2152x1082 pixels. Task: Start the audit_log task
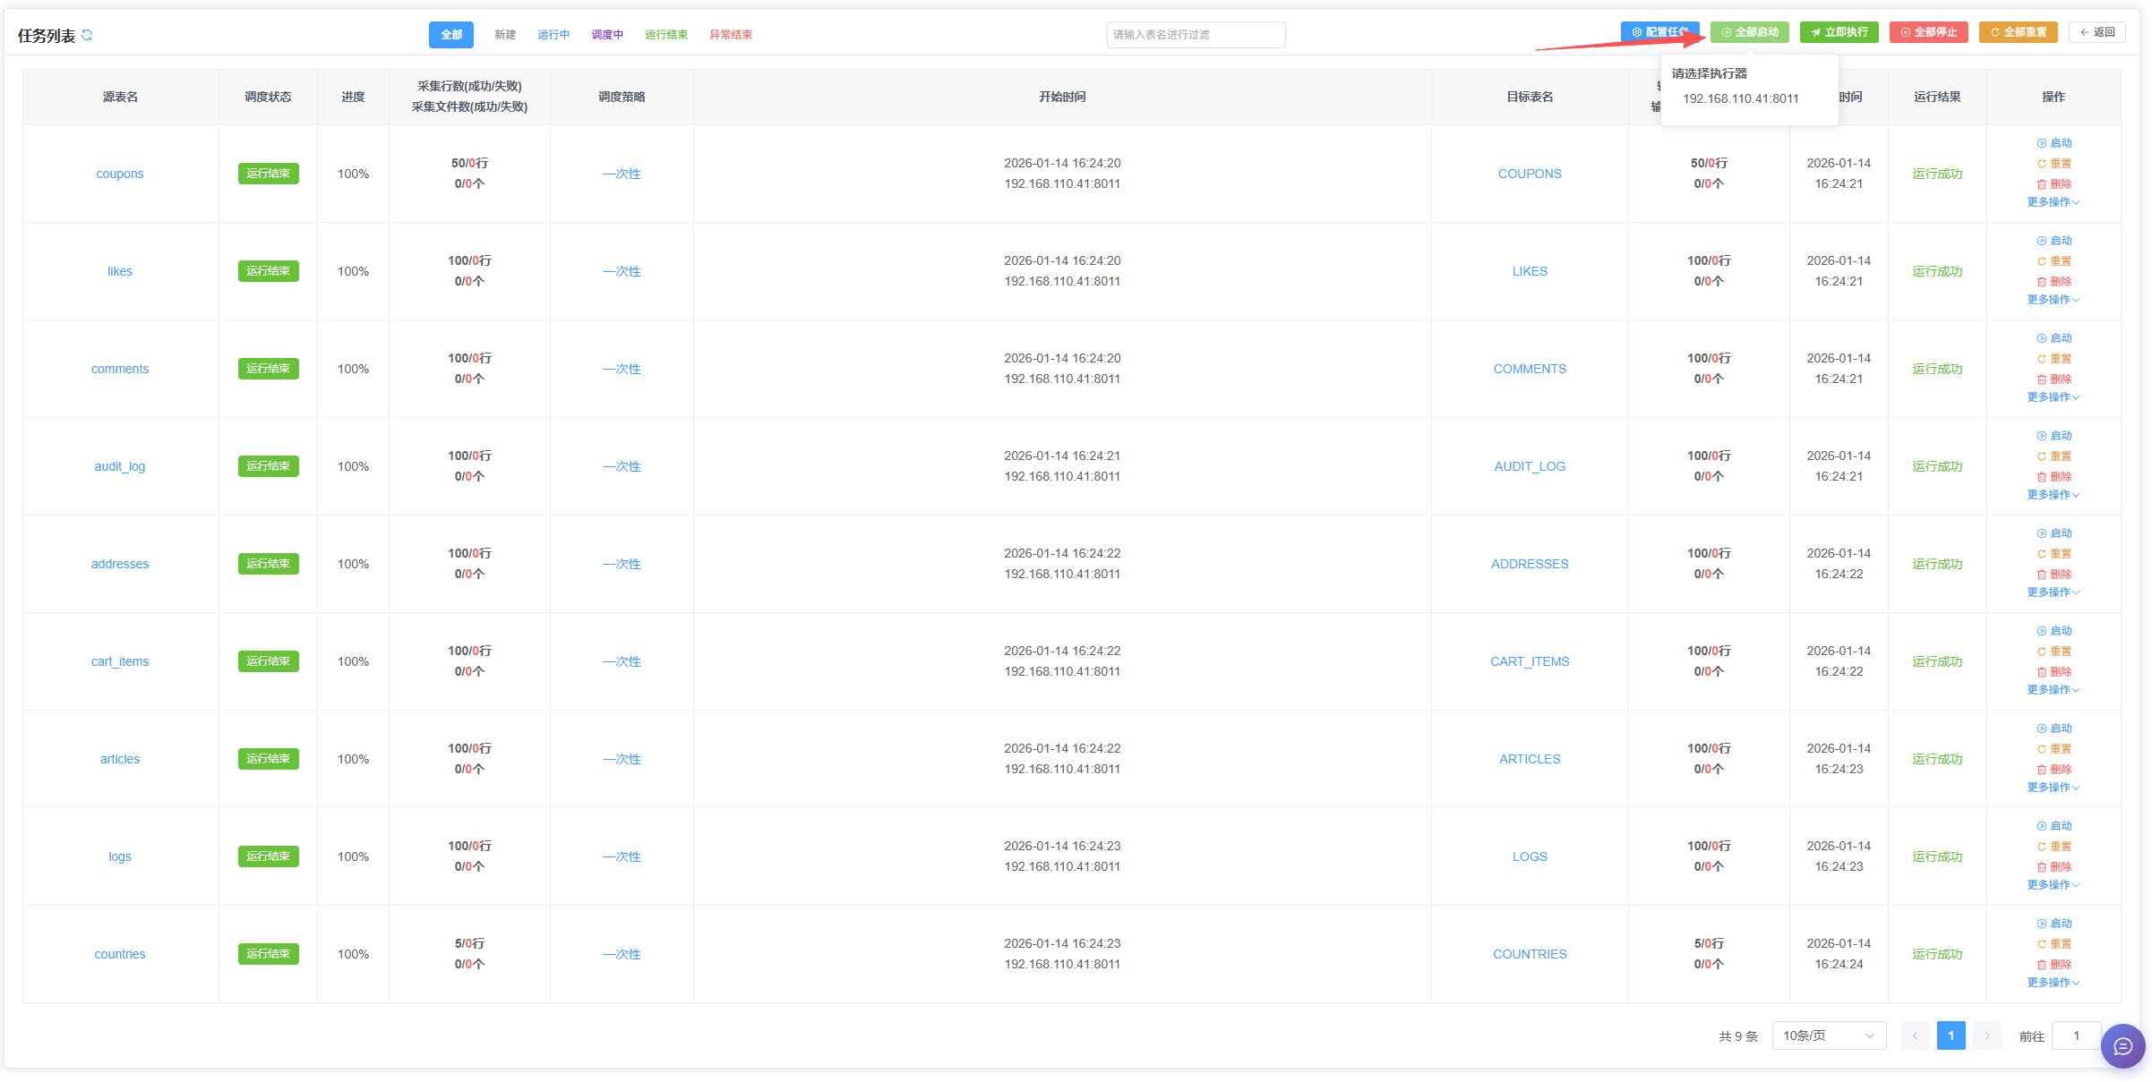[2053, 436]
